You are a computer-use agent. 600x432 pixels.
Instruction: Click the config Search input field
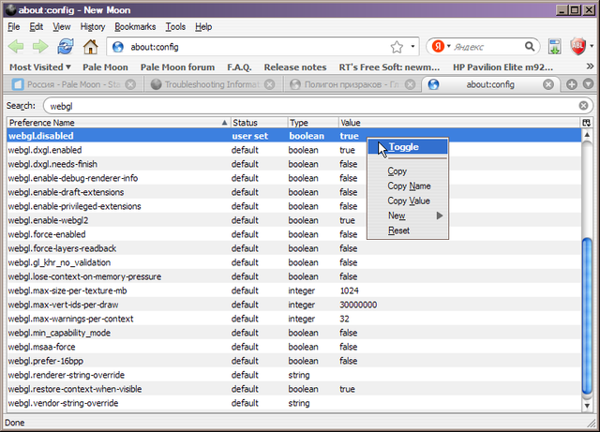tap(318, 106)
